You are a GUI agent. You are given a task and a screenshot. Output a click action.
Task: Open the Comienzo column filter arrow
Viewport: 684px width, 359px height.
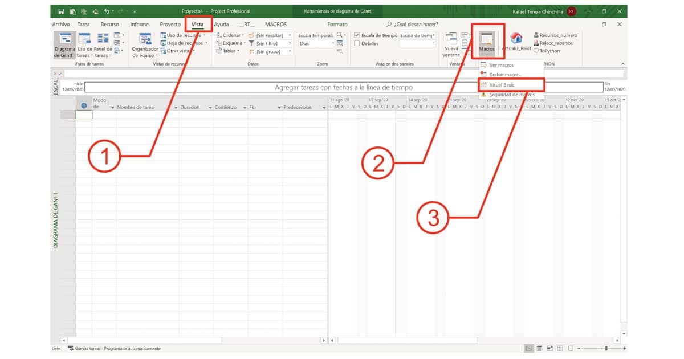click(x=245, y=108)
